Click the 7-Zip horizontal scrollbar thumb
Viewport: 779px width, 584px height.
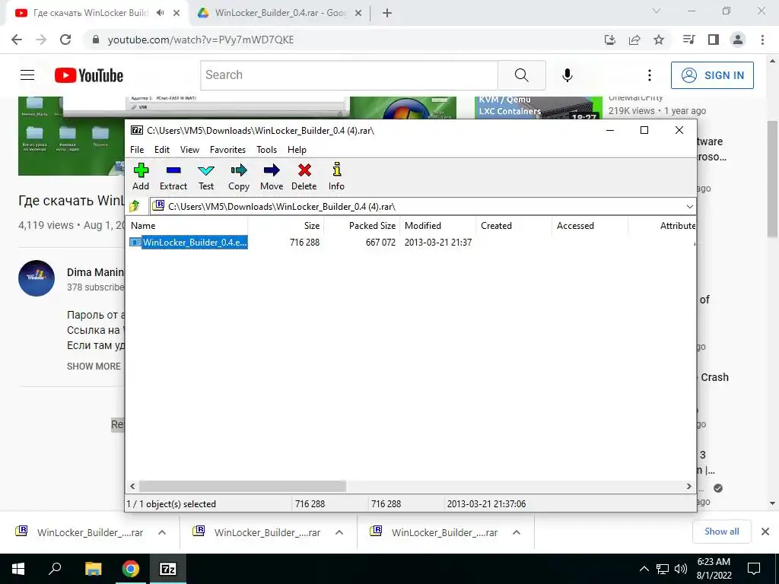[243, 486]
